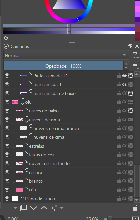Image resolution: width=140 pixels, height=220 pixels.
Task: Click the nuvem escura fundo thumbnail
Action: 19,163
